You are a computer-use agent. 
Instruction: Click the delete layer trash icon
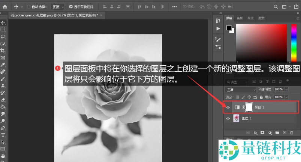(x=292, y=133)
